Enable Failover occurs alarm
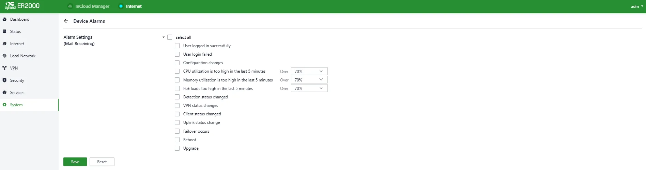This screenshot has height=170, width=646. click(x=177, y=131)
